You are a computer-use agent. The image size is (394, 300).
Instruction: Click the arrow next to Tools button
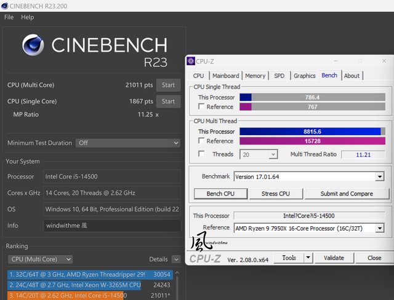pyautogui.click(x=307, y=258)
